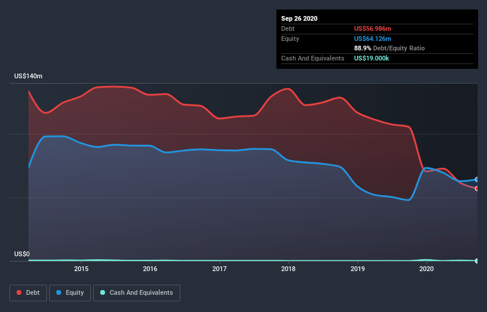Toggle Cash And Equivalents legend button

(136, 293)
